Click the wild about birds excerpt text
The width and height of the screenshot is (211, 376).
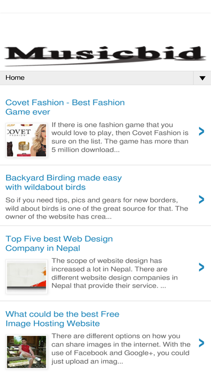(x=97, y=208)
